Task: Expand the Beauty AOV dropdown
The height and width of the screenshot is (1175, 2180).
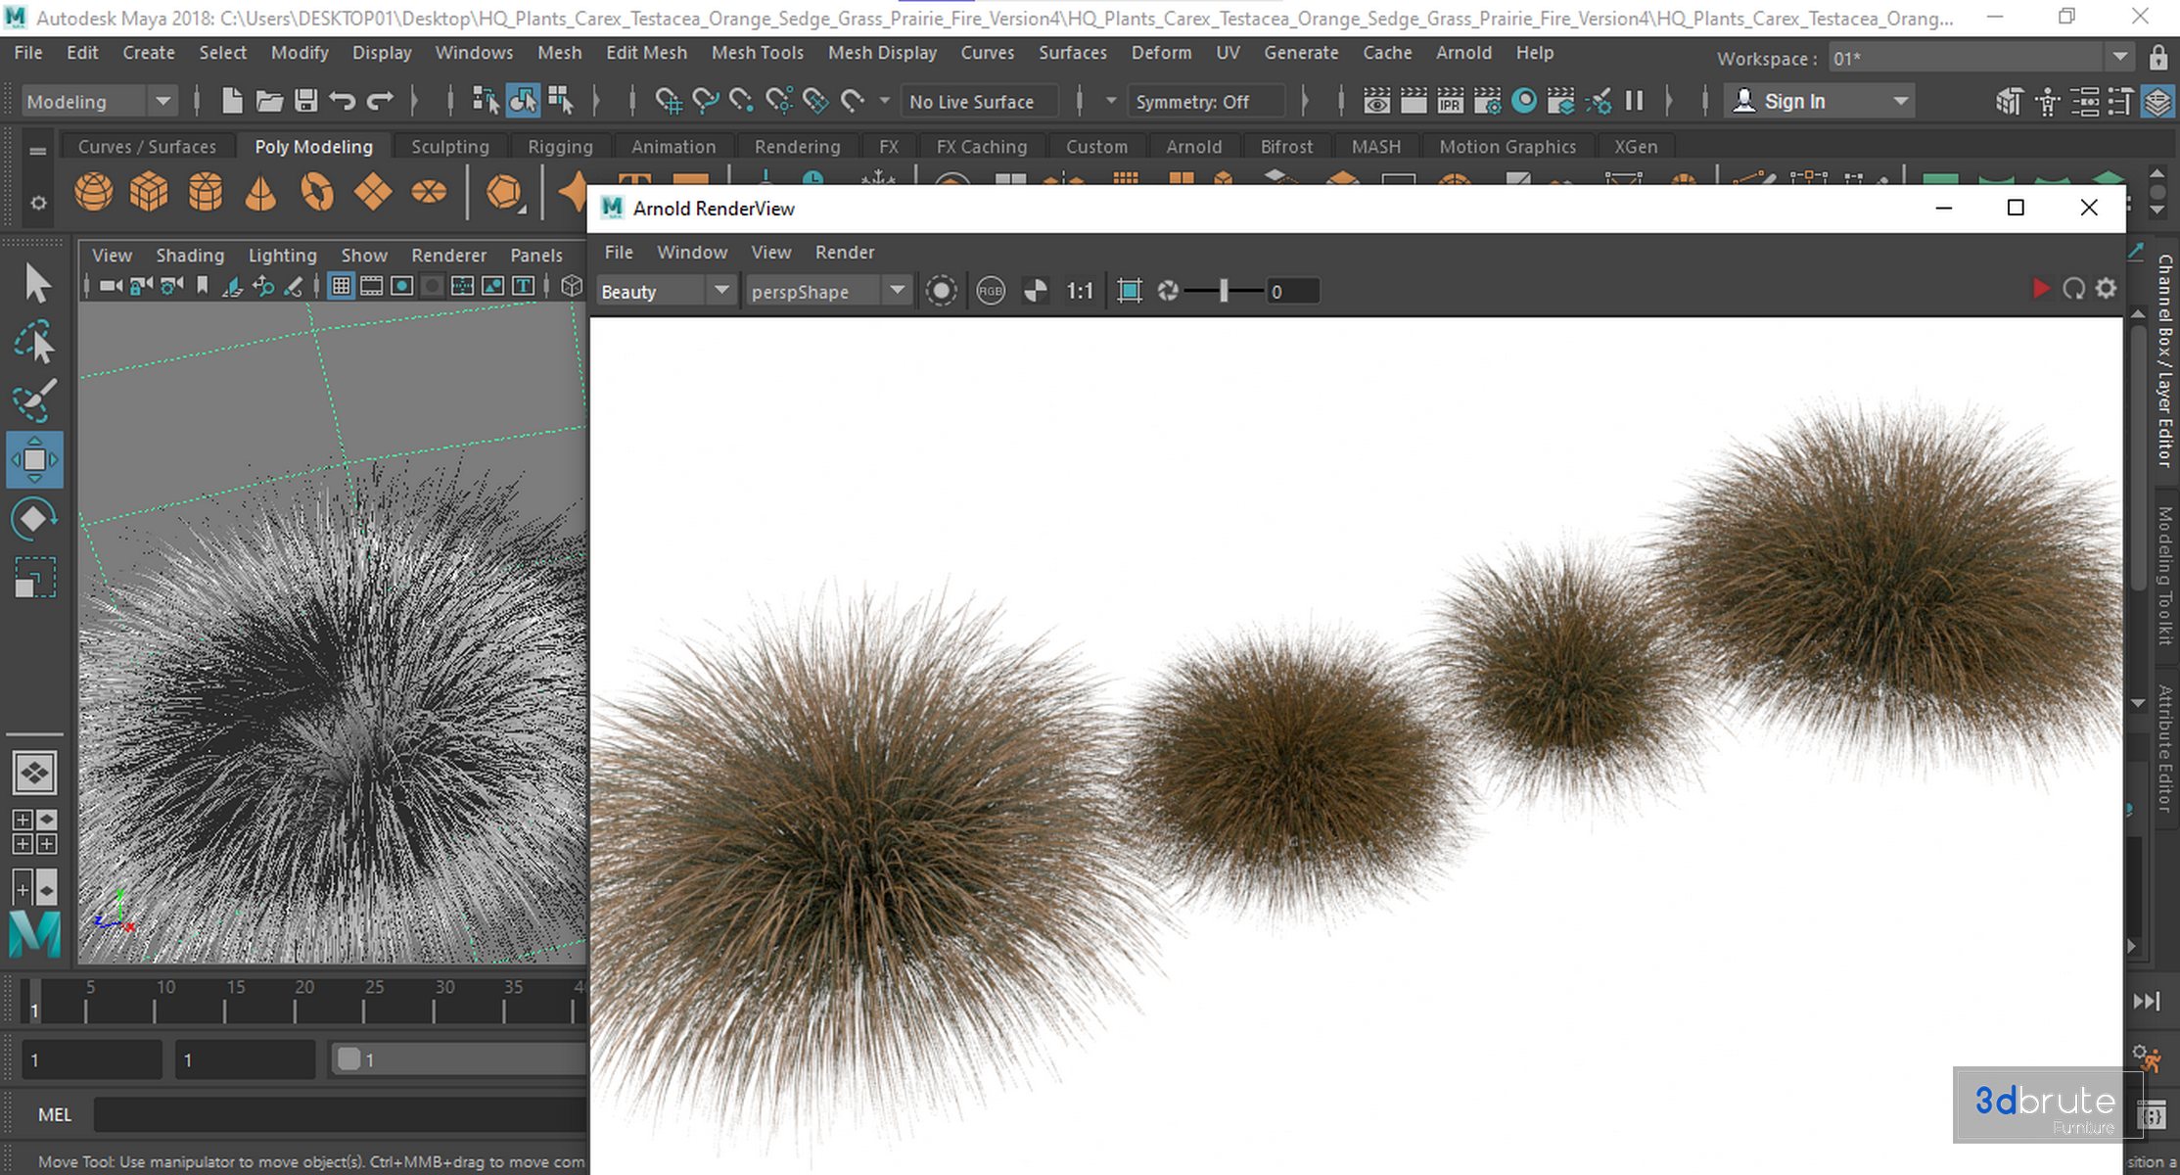Action: [721, 291]
